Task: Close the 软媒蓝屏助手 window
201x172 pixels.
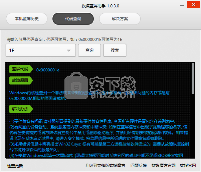Action: (x=194, y=5)
